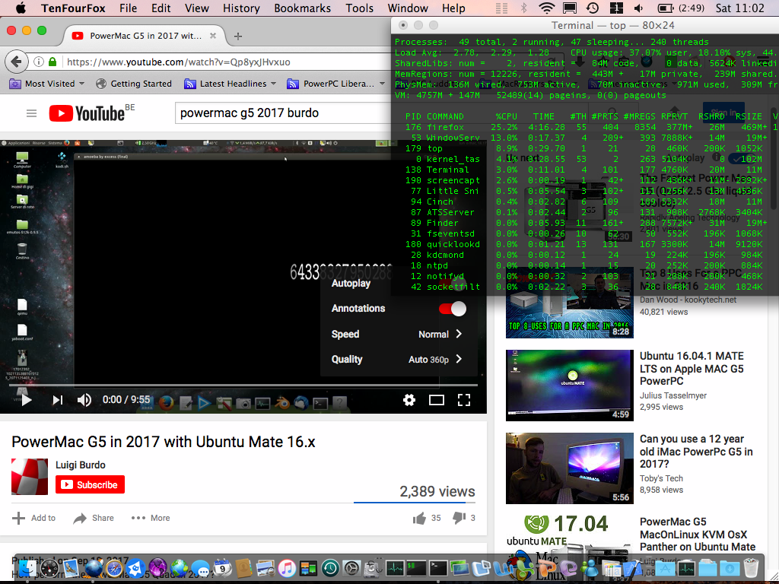View the secure connection padlock details
This screenshot has width=779, height=584.
[52, 62]
